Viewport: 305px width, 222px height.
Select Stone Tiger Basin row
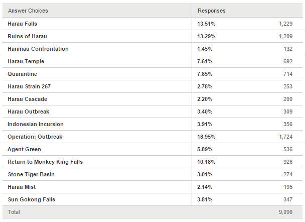[31, 174]
